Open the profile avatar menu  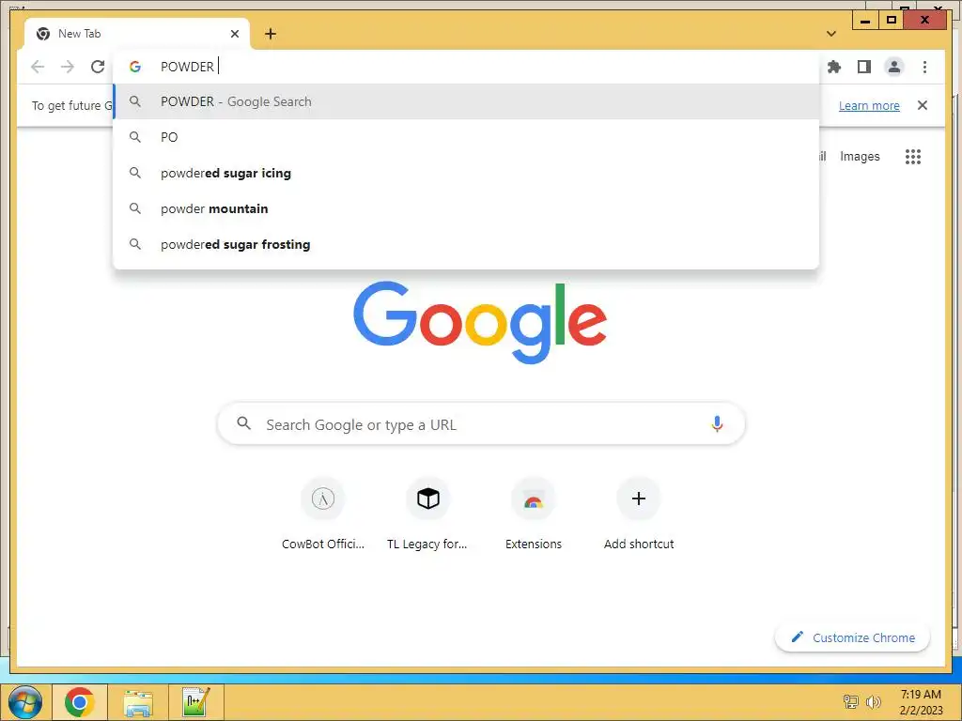click(x=894, y=67)
